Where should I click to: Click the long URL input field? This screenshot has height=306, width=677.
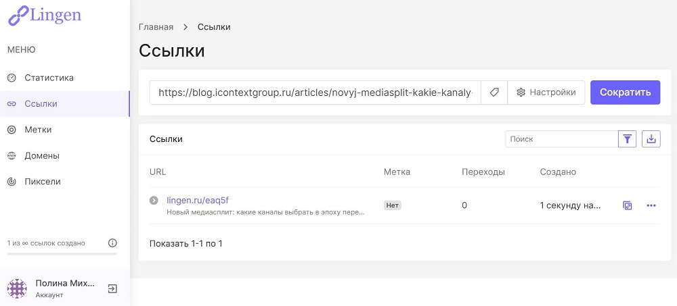click(x=315, y=93)
